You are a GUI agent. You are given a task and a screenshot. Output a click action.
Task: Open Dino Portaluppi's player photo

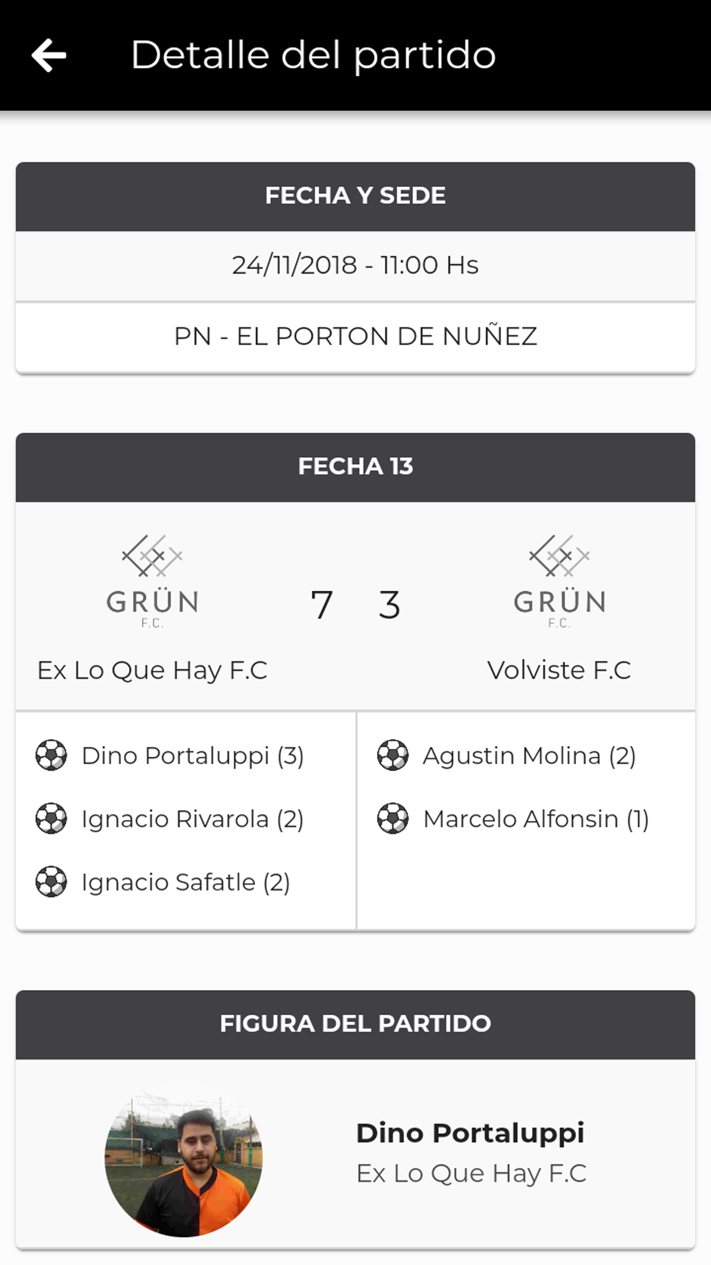(x=184, y=1164)
